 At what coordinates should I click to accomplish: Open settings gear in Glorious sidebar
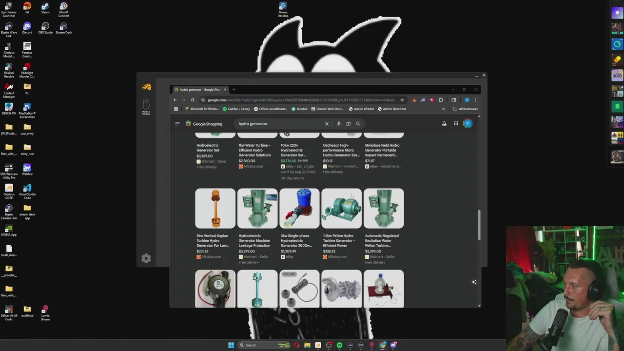(x=146, y=258)
